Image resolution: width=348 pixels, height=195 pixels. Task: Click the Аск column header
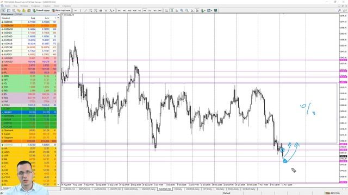(43, 18)
